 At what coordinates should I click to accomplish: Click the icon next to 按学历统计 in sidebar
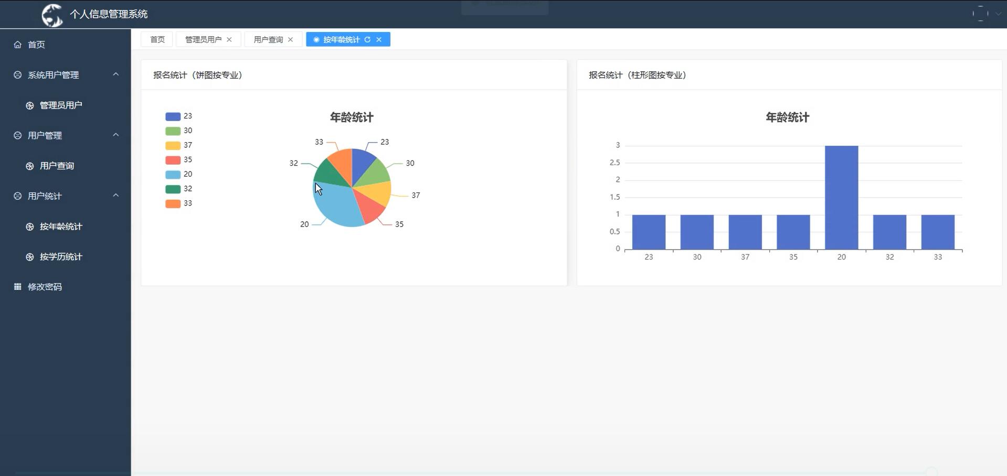pos(30,257)
